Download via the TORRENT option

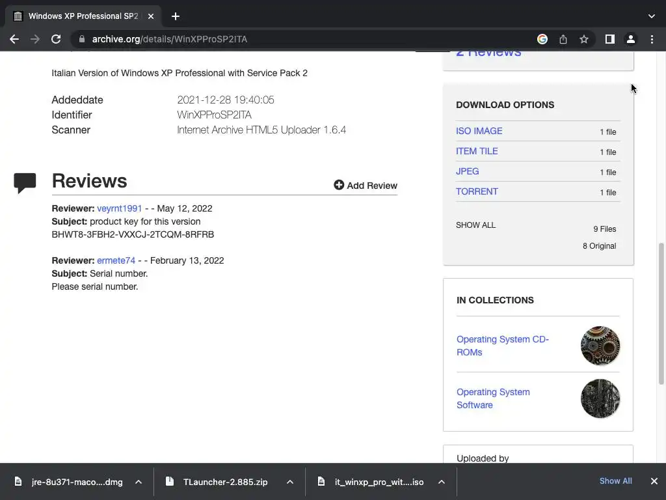477,191
